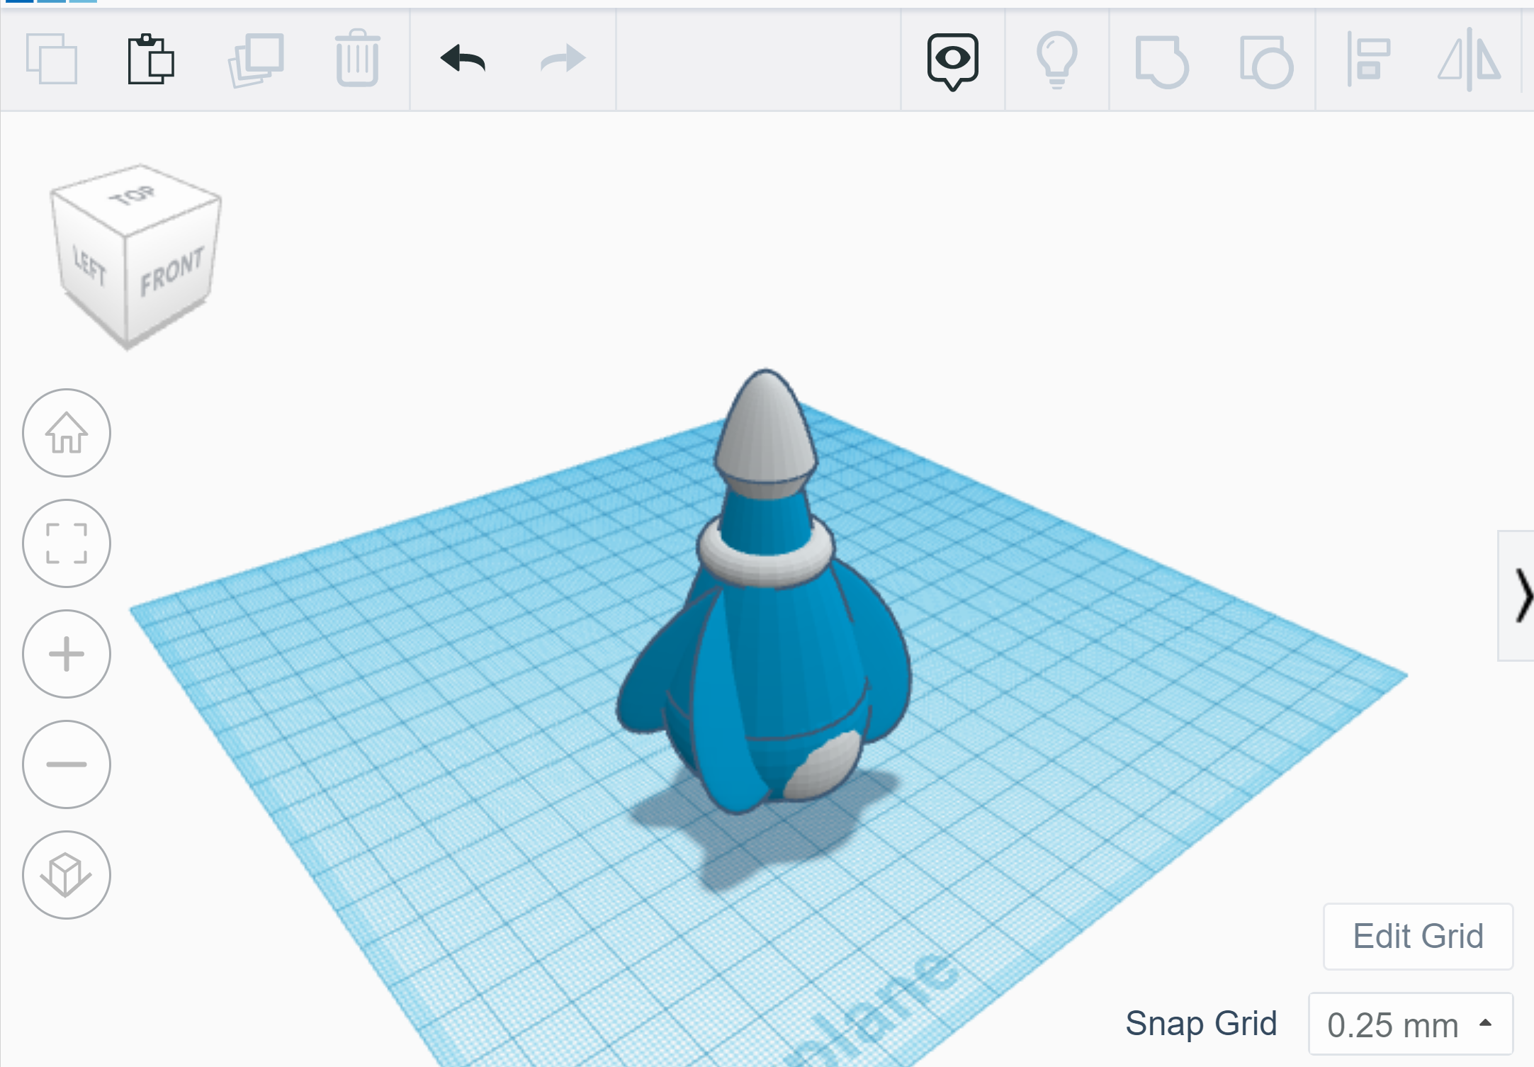
Task: Click the Align tool icon
Action: pyautogui.click(x=1368, y=60)
